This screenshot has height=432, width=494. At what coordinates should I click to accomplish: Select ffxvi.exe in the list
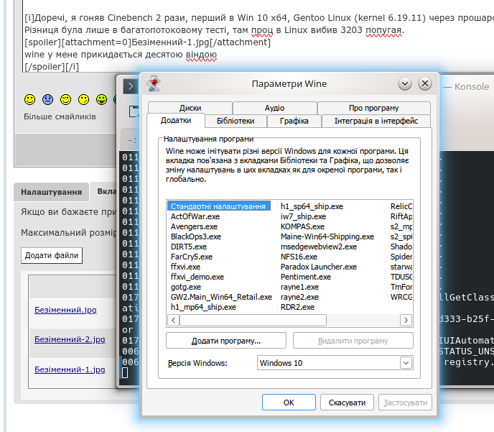tap(185, 267)
